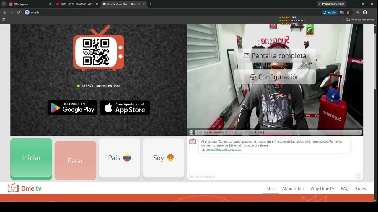Open the tab search dropdown arrow
Image resolution: width=378 pixels, height=212 pixels.
[4, 4]
